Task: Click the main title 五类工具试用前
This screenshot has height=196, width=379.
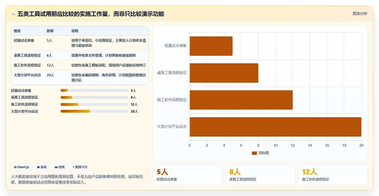Action: 91,14
